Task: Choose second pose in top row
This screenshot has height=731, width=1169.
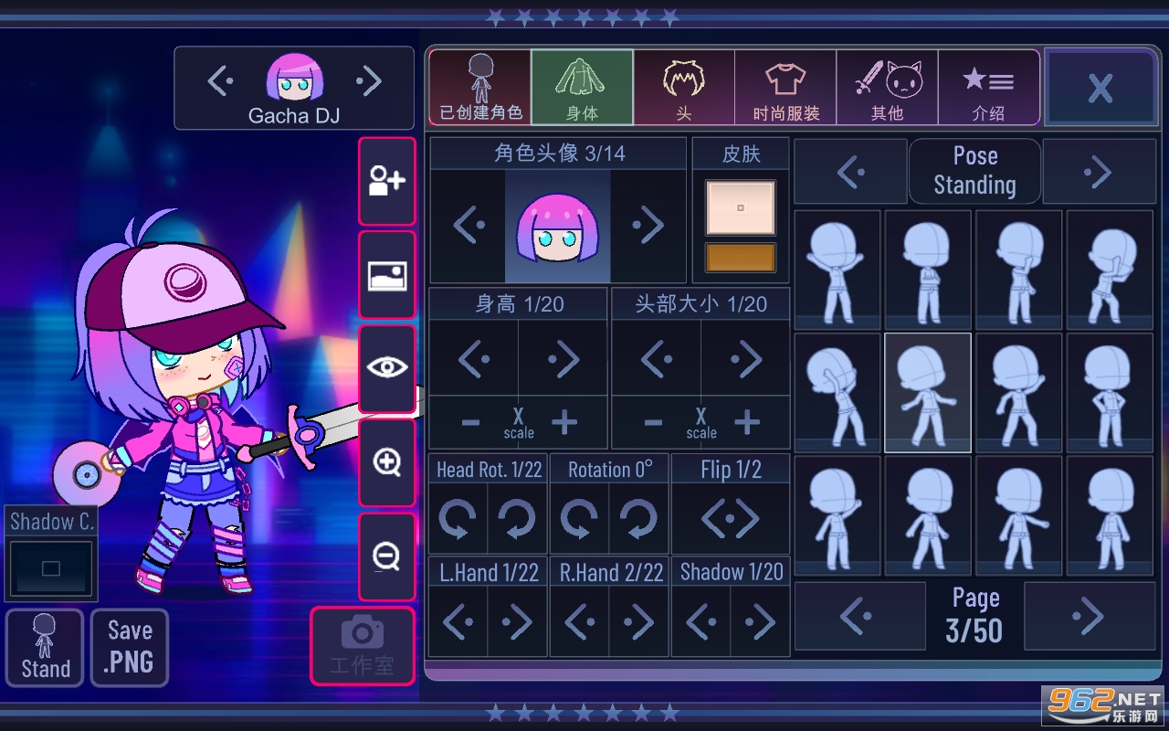Action: tap(928, 270)
